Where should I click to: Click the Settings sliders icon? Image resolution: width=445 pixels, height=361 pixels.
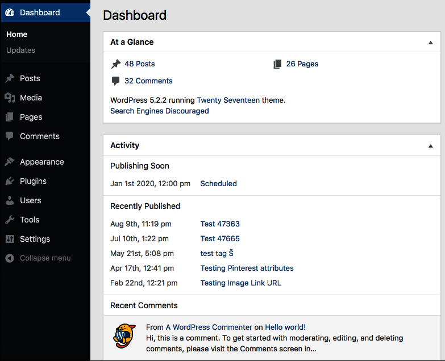point(10,239)
